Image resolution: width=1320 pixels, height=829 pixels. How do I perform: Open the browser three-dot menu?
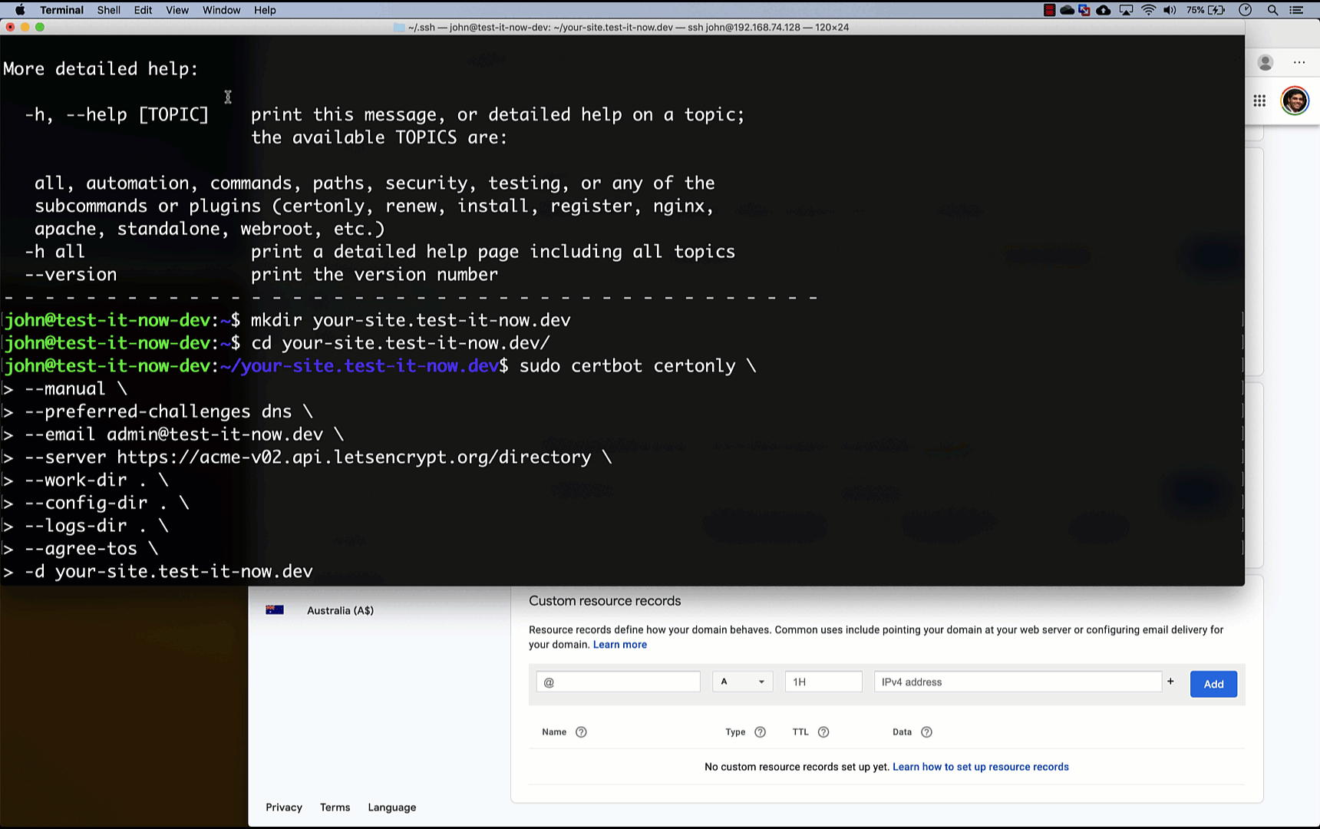[x=1299, y=63]
